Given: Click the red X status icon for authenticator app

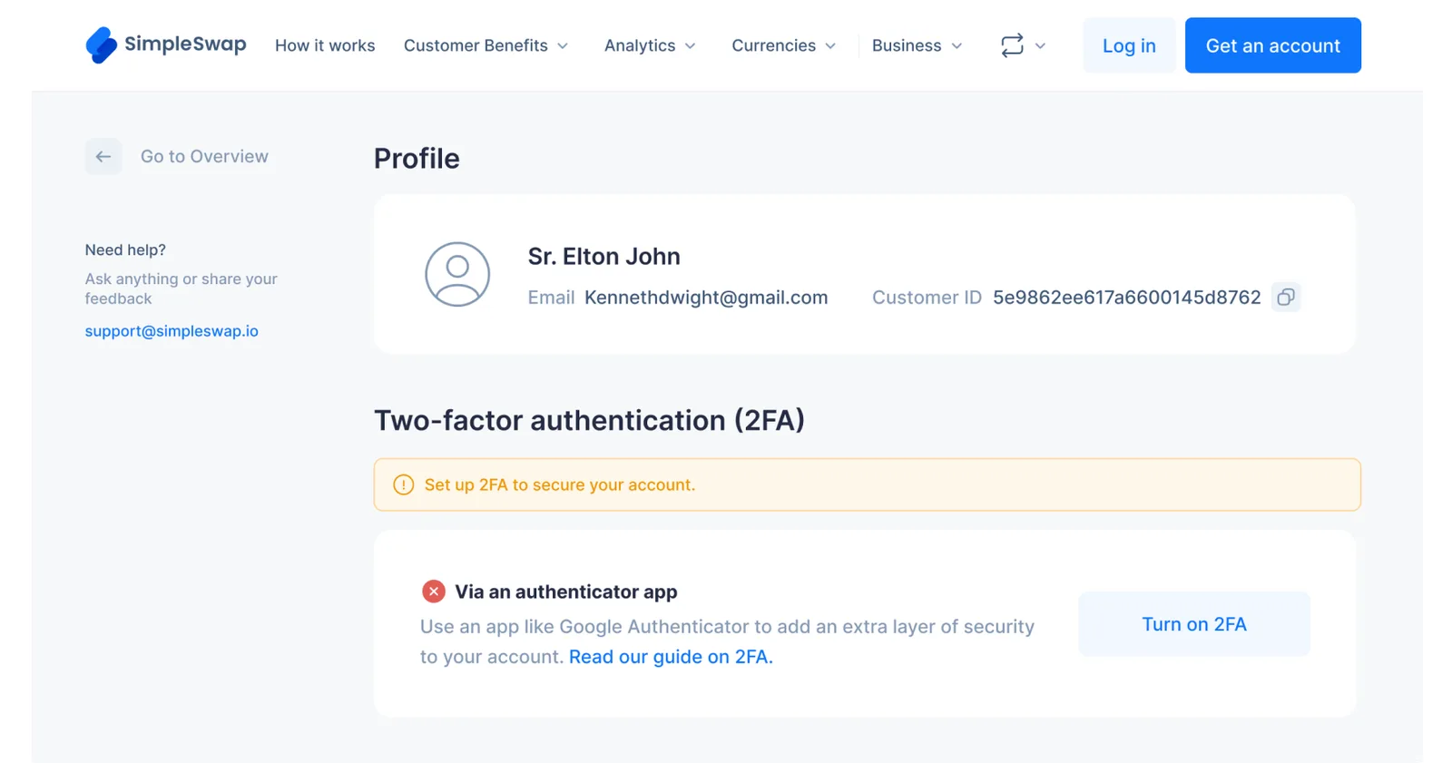Looking at the screenshot, I should [434, 592].
